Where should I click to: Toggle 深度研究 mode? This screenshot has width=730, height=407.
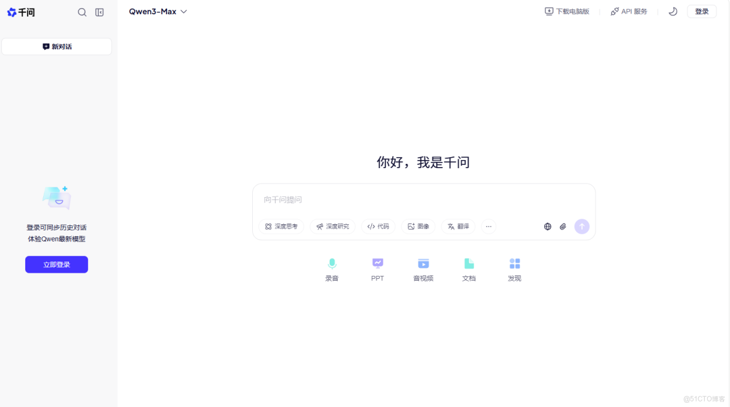[x=332, y=226]
